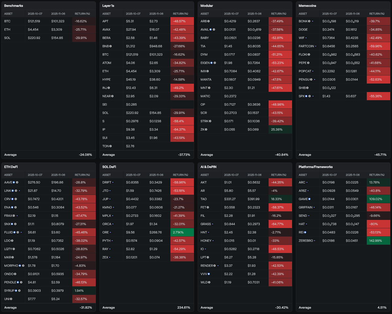Viewport: 392px width, 314px height.
Task: Click the blue chain icon beside SYRUP
Action: point(15,290)
